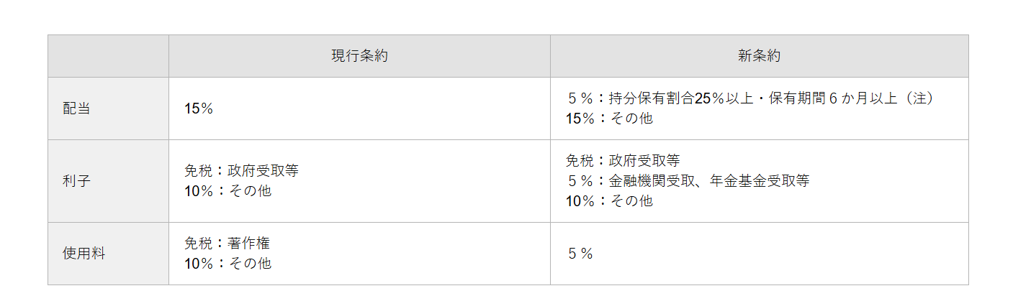The height and width of the screenshot is (296, 1013).
Task: Click 免税：政府受取等 under 新条約 利子
Action: [x=623, y=160]
